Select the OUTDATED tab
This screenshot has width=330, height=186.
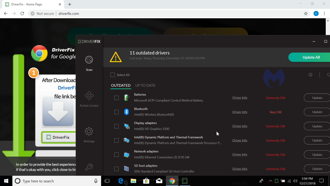[121, 85]
